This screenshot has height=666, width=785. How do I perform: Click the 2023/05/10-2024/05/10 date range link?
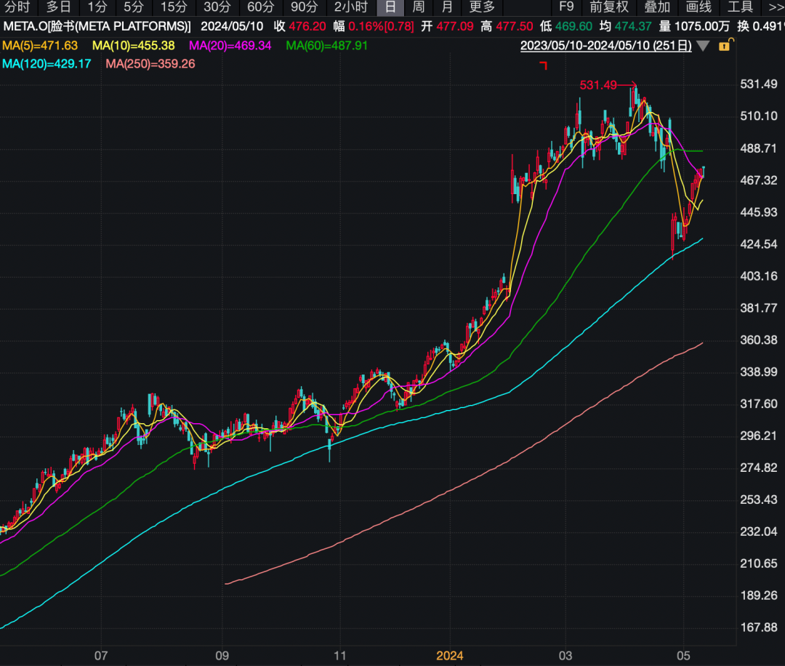pos(605,46)
